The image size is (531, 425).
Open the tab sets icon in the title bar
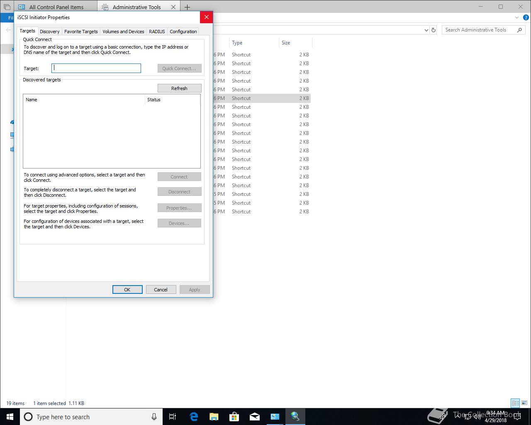coord(7,7)
